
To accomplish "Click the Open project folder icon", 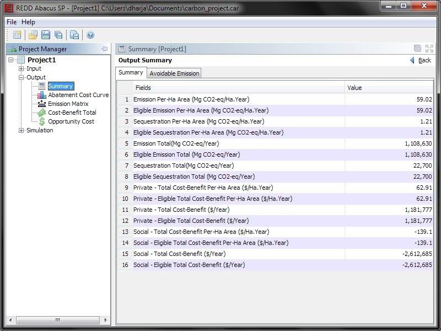I will coord(33,35).
